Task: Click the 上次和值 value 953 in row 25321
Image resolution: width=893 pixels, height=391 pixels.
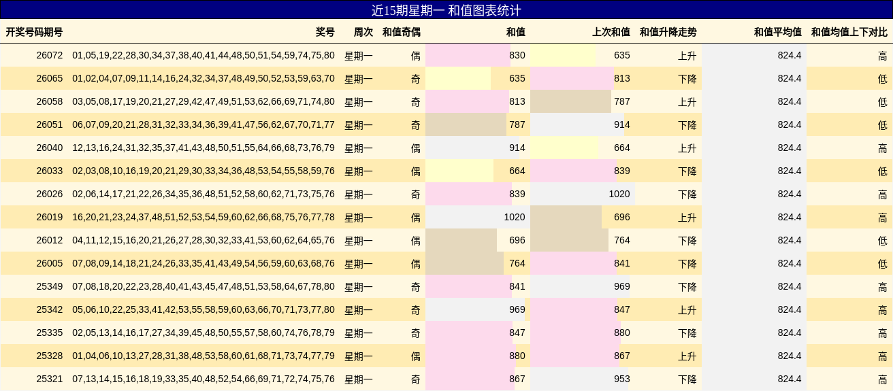Action: 622,379
